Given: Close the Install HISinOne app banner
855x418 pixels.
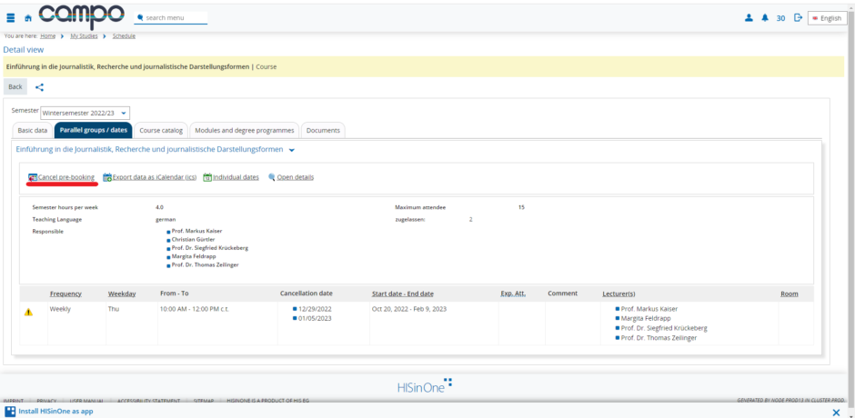Looking at the screenshot, I should coord(836,412).
